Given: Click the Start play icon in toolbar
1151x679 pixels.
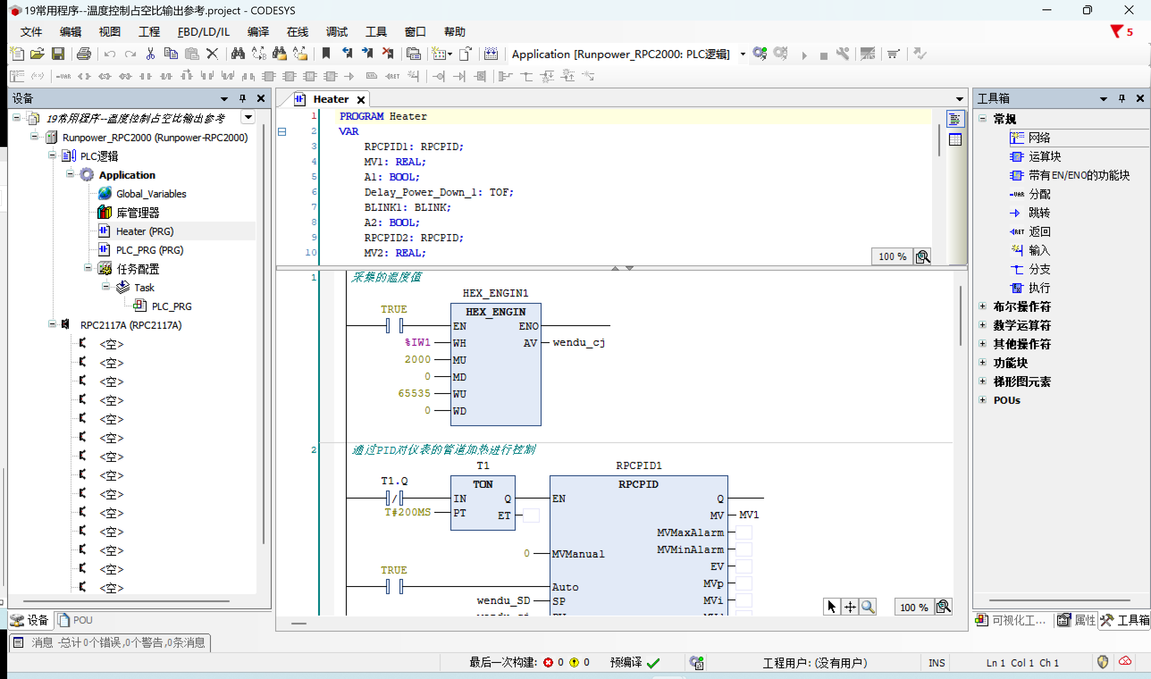Looking at the screenshot, I should point(805,55).
